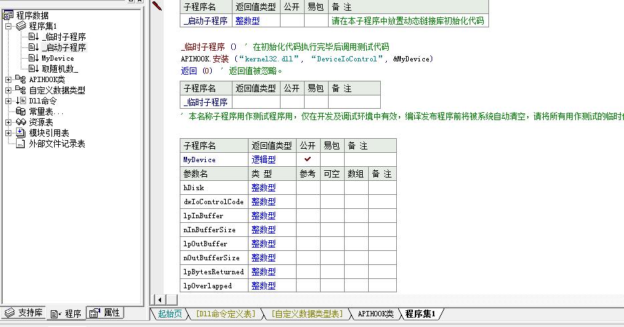The image size is (624, 327).
Task: Switch to the 属性 panel tab
Action: (x=106, y=313)
